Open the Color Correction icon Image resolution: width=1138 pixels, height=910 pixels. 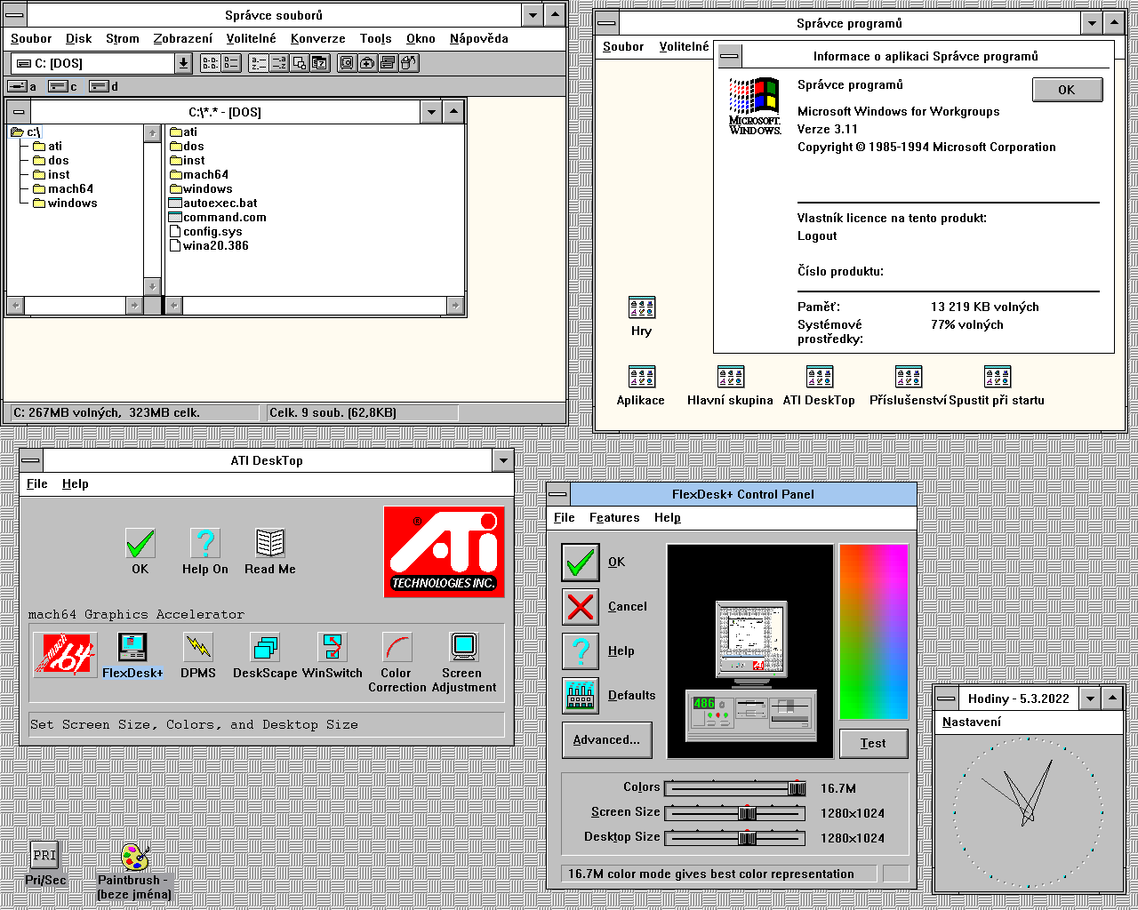point(397,648)
